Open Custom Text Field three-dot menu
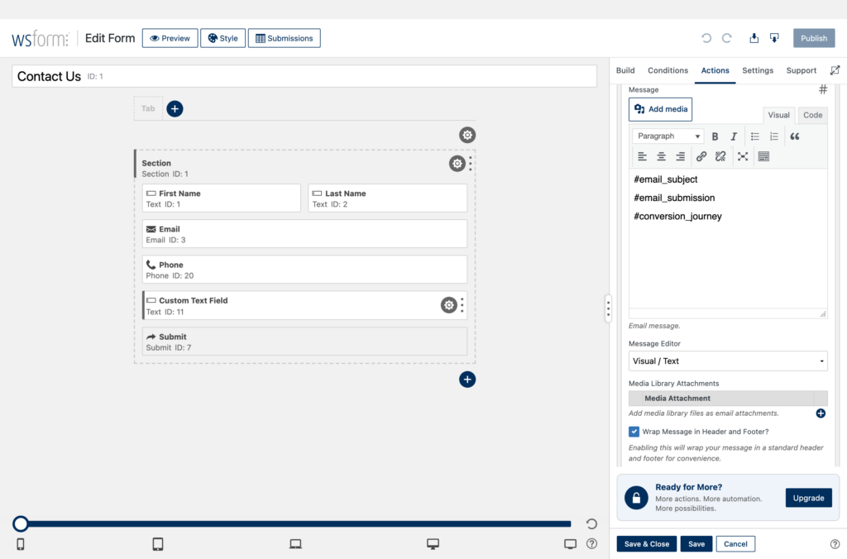Image resolution: width=847 pixels, height=559 pixels. (462, 305)
